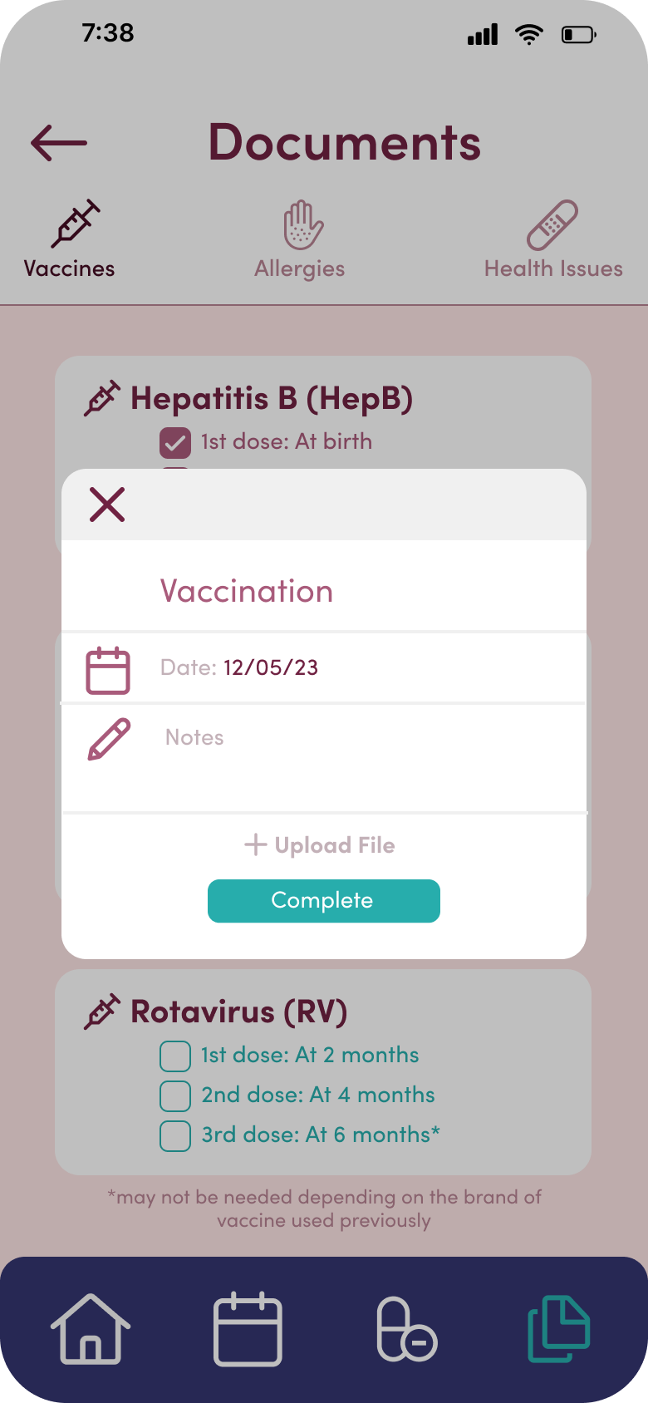648x1403 pixels.
Task: Click the calendar icon beside Date
Action: point(108,670)
